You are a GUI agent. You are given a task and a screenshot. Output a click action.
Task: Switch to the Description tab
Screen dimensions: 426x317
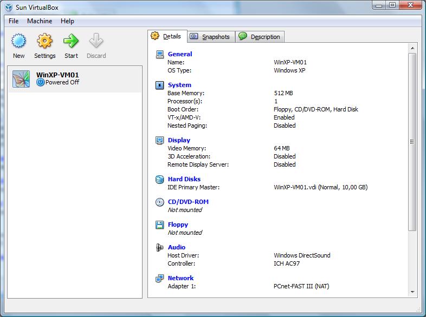pyautogui.click(x=260, y=37)
